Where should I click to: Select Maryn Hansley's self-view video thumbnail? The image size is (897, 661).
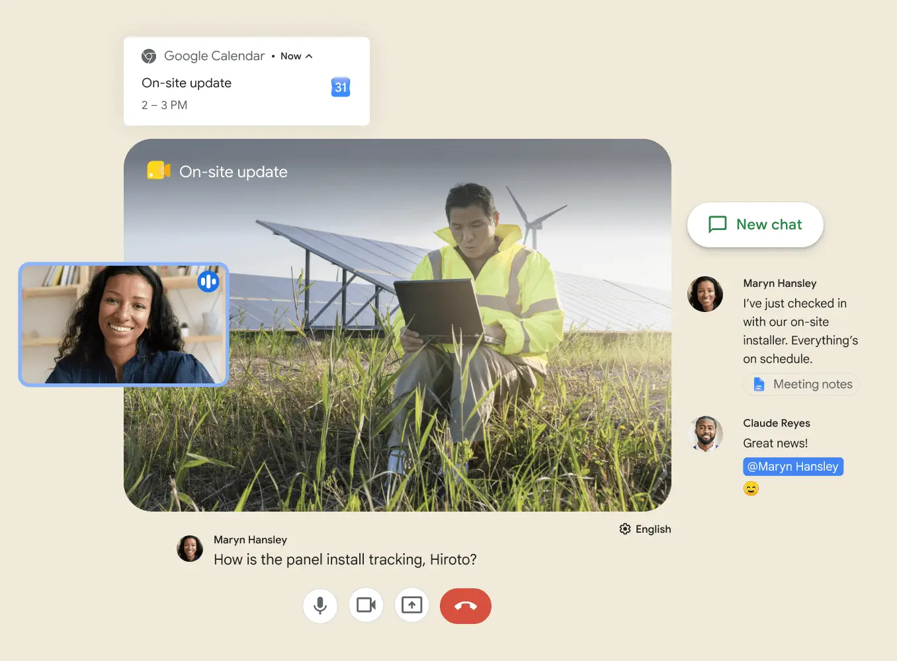pyautogui.click(x=124, y=325)
